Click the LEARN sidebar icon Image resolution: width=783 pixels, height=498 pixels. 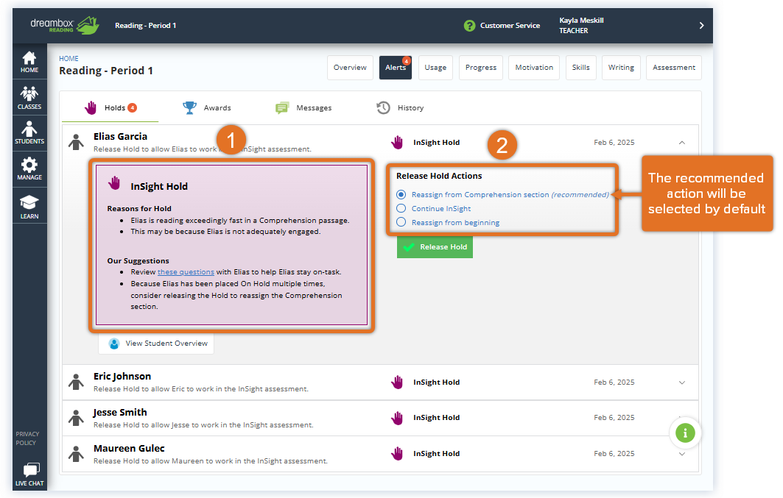pyautogui.click(x=29, y=204)
